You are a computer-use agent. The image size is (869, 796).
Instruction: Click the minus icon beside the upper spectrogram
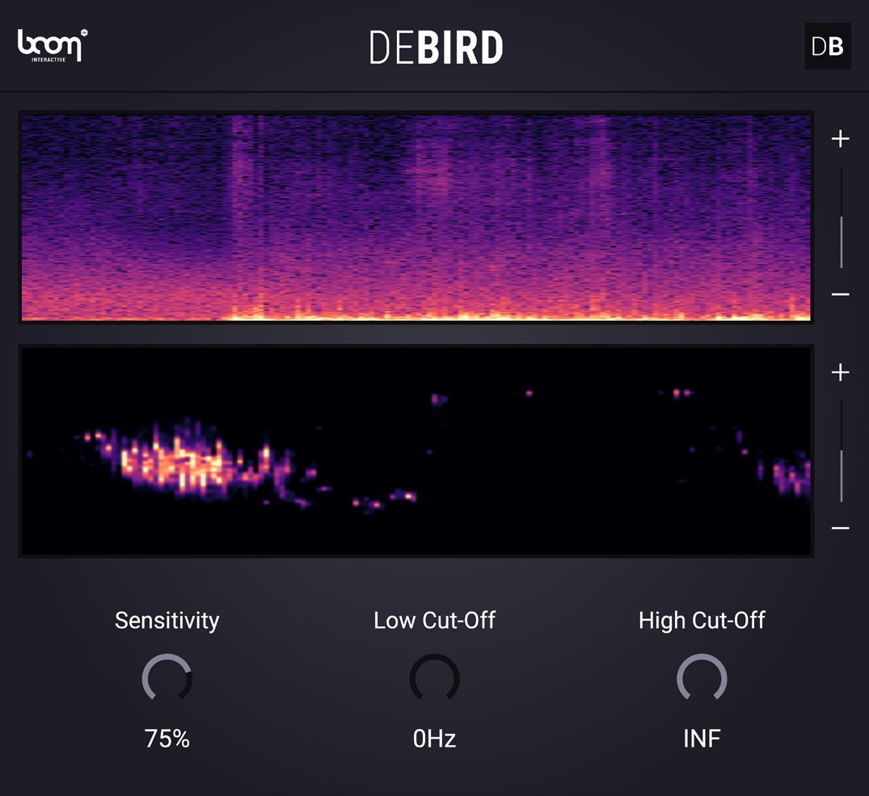(x=840, y=294)
